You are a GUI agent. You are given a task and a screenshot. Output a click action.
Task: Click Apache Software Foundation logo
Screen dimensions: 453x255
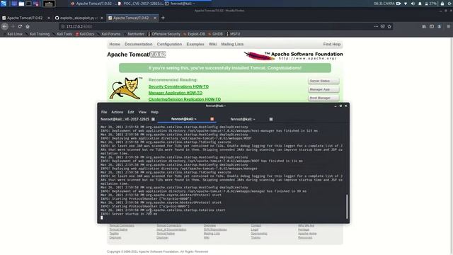pos(293,55)
